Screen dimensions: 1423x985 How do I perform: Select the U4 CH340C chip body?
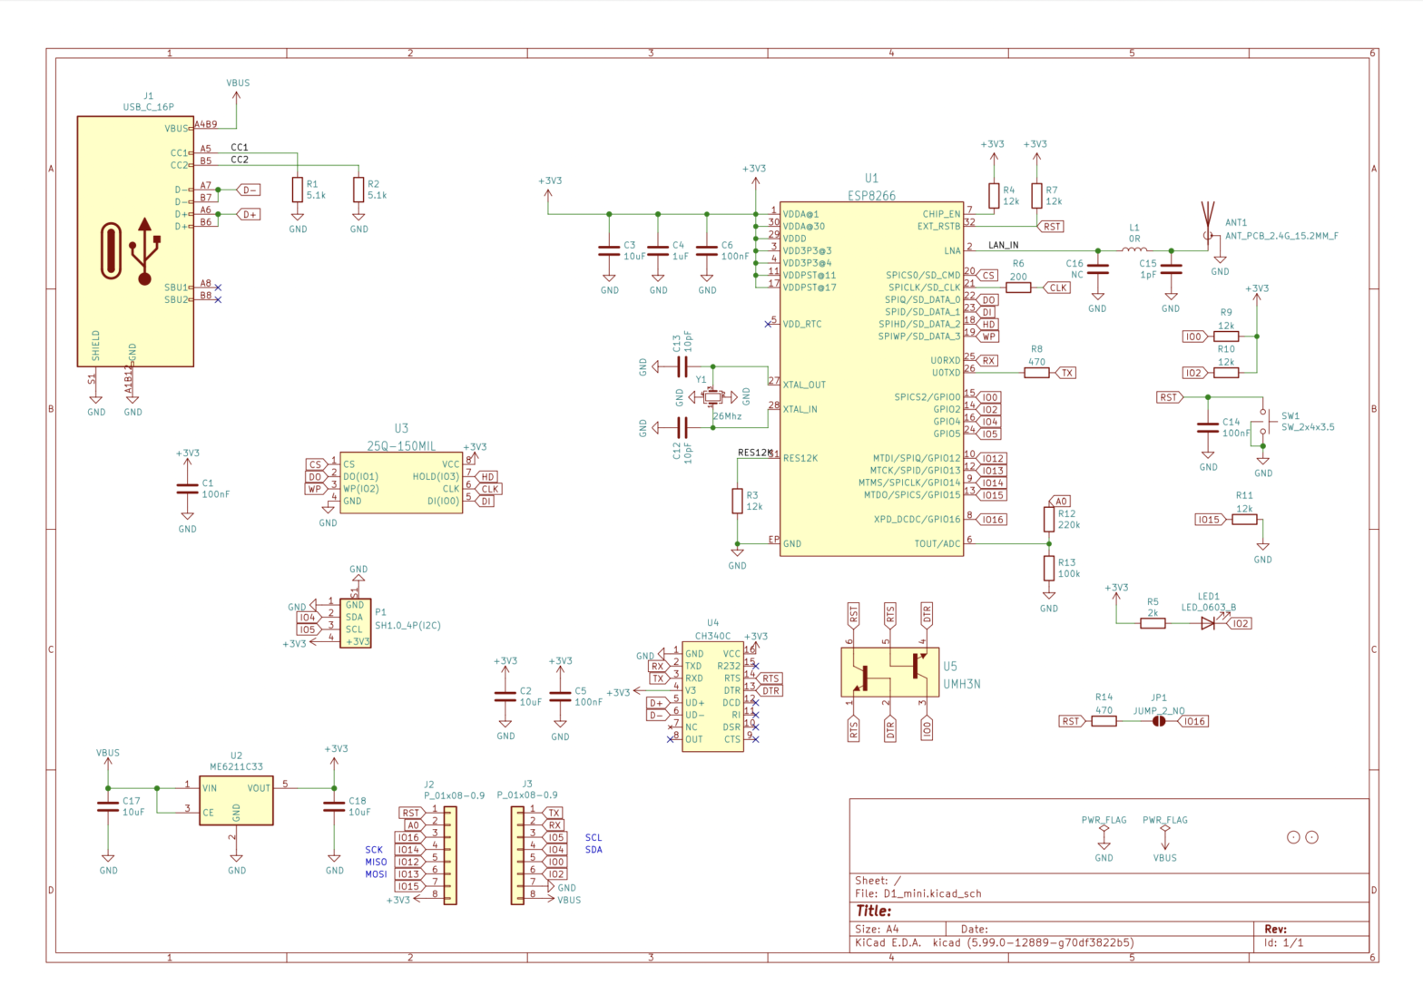712,697
